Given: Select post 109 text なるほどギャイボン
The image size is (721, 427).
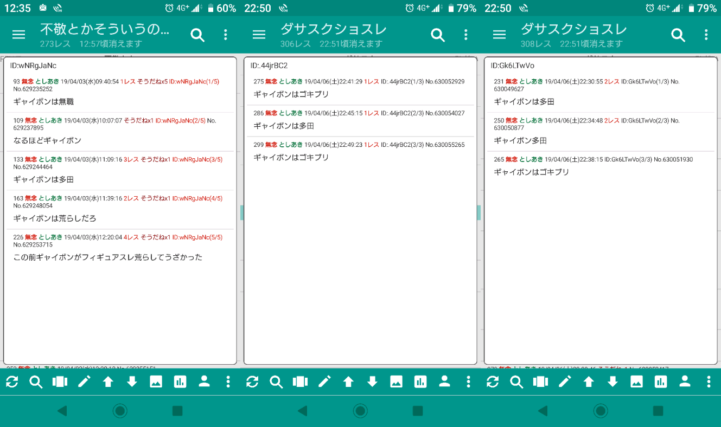Looking at the screenshot, I should point(47,140).
